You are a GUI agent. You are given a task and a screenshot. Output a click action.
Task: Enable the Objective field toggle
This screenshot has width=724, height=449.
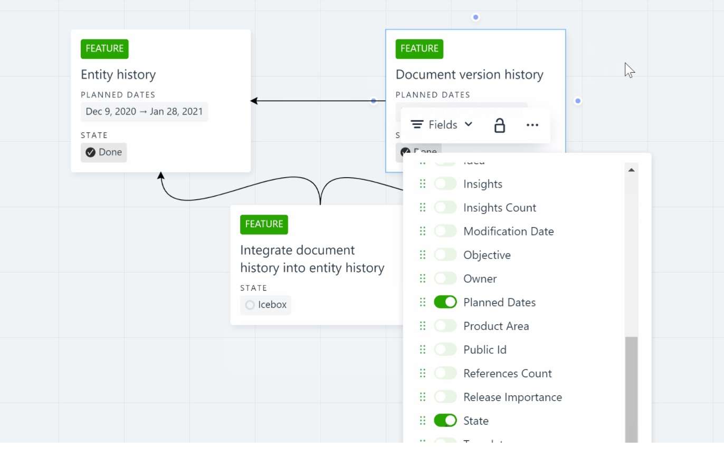[445, 255]
